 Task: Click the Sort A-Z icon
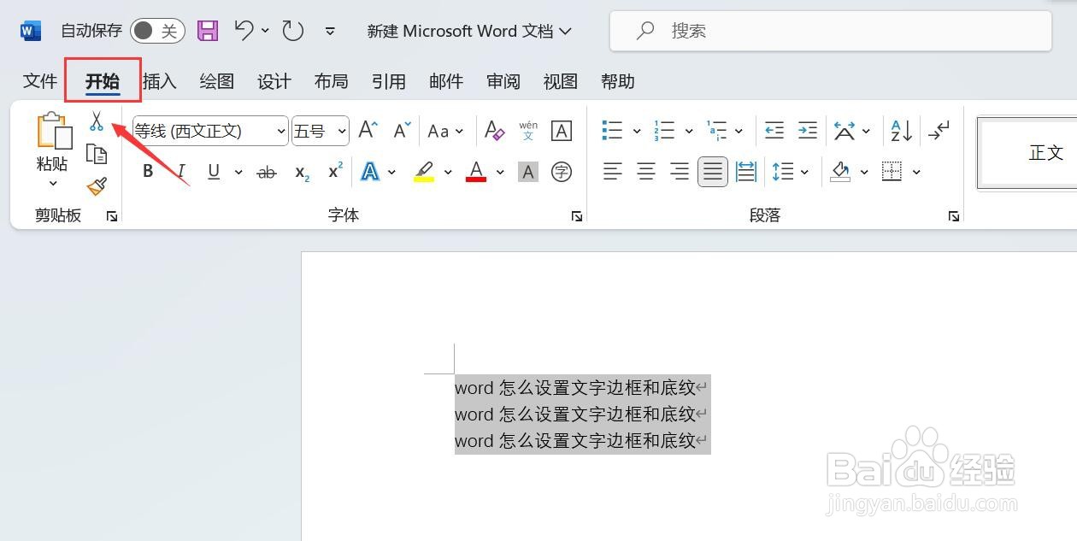[901, 130]
